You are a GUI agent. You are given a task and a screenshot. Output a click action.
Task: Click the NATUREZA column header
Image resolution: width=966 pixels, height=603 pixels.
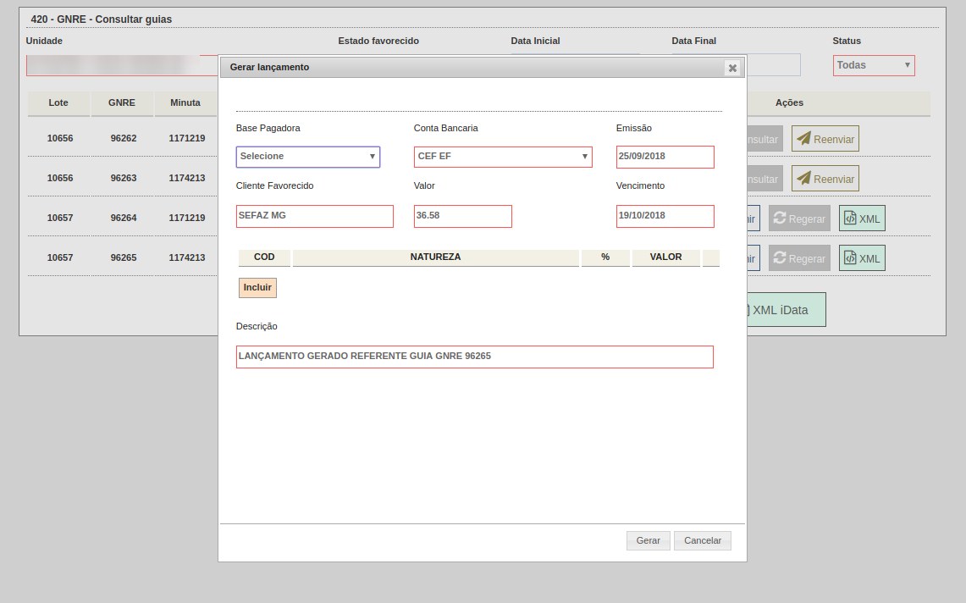(x=435, y=257)
